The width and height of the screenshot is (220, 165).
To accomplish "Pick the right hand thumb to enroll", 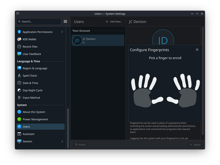I will [x=172, y=100].
